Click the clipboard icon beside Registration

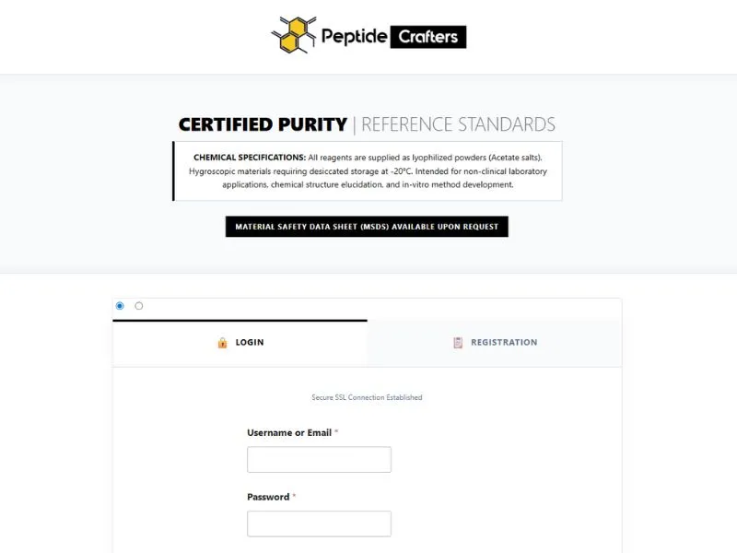(458, 343)
